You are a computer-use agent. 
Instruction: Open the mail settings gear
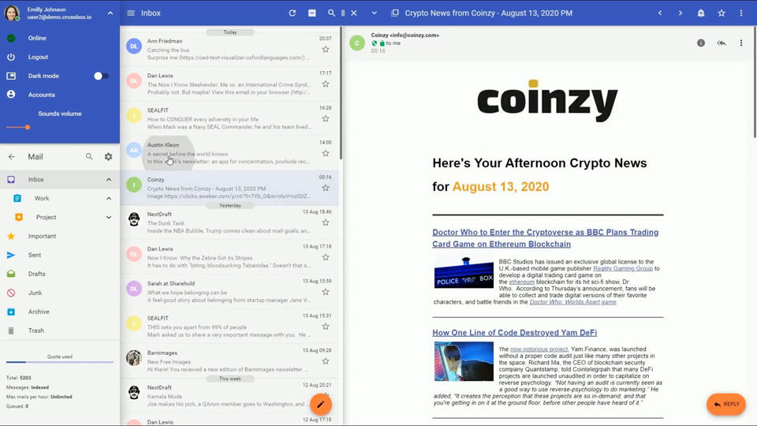click(x=108, y=157)
